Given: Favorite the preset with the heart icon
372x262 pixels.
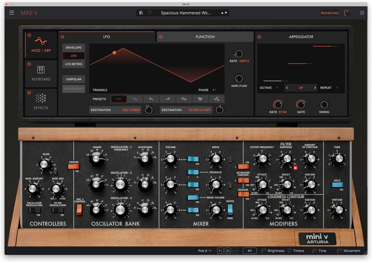Looking at the screenshot, I should 150,13.
